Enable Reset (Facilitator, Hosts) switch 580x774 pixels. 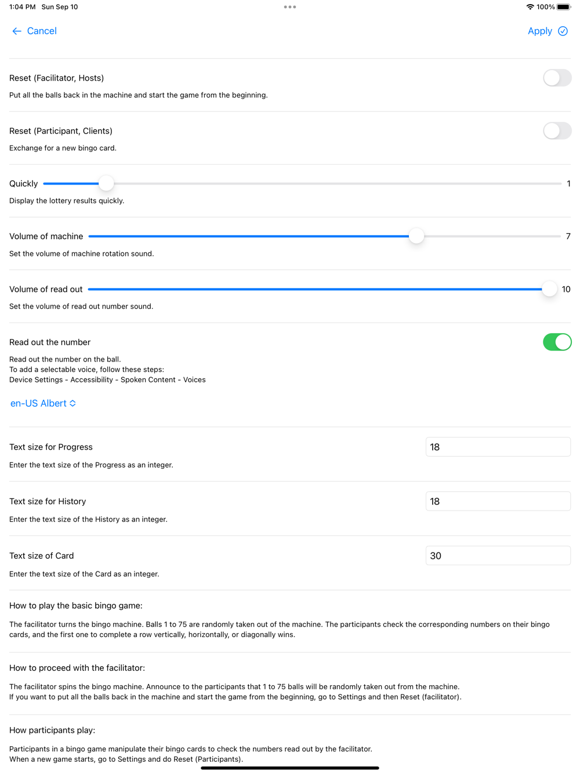click(557, 78)
